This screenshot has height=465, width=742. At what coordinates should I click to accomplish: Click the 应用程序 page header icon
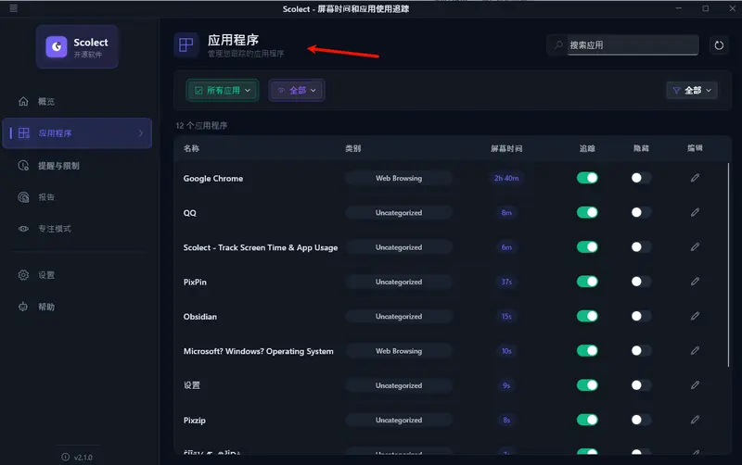[186, 45]
